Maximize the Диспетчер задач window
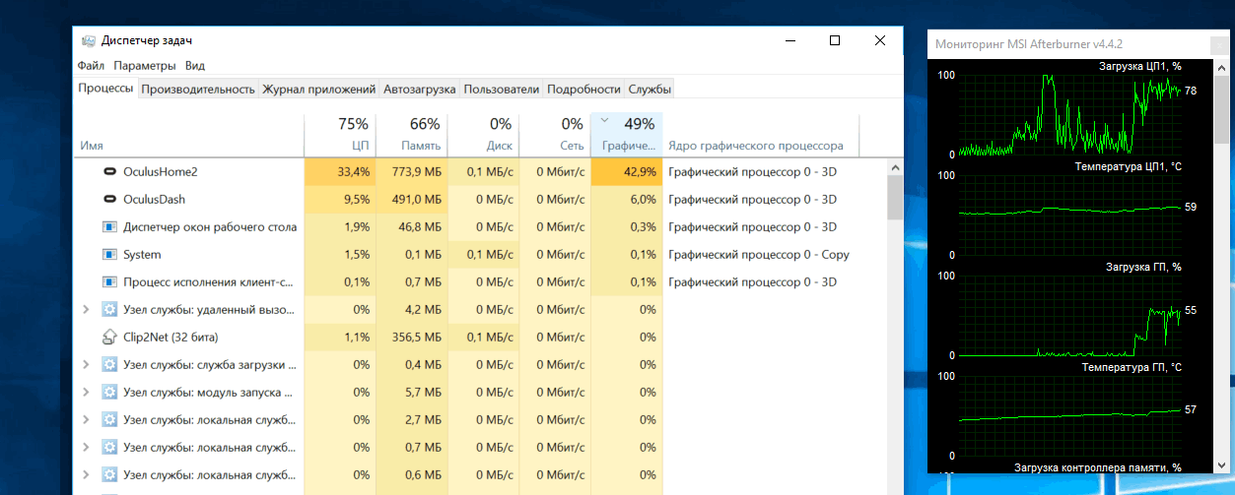 tap(835, 40)
